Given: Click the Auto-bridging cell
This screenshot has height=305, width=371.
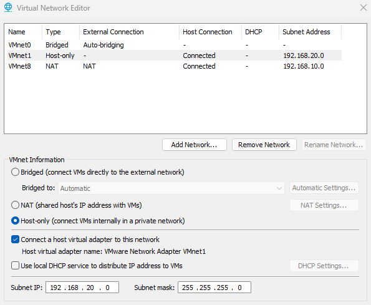Looking at the screenshot, I should 104,45.
